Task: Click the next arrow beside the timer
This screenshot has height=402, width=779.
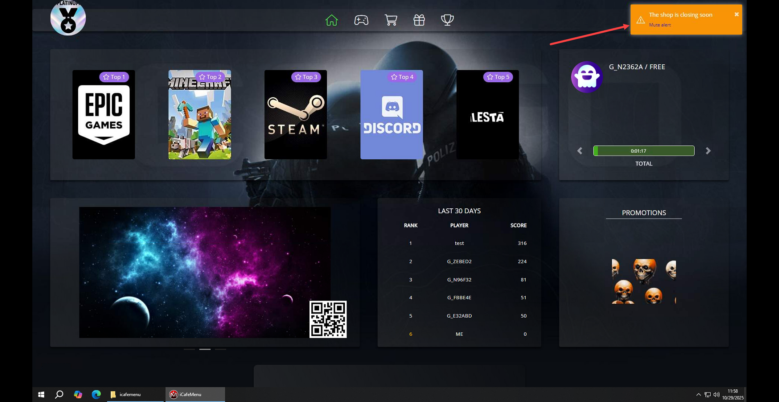Action: click(708, 151)
